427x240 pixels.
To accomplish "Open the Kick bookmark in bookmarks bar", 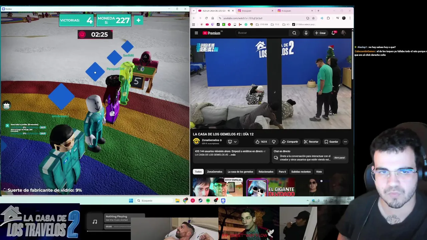I will [224, 24].
